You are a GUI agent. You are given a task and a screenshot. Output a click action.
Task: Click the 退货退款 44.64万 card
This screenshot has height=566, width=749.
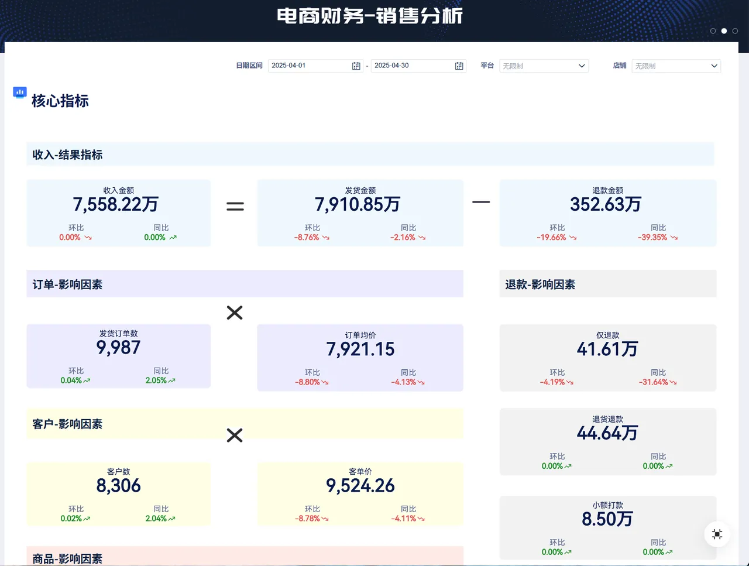pyautogui.click(x=607, y=442)
